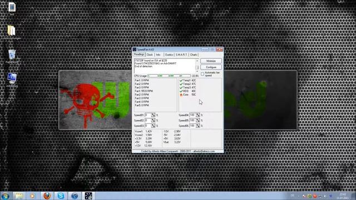Click the log scrollbar down arrow
The image size is (356, 200).
tap(197, 72)
